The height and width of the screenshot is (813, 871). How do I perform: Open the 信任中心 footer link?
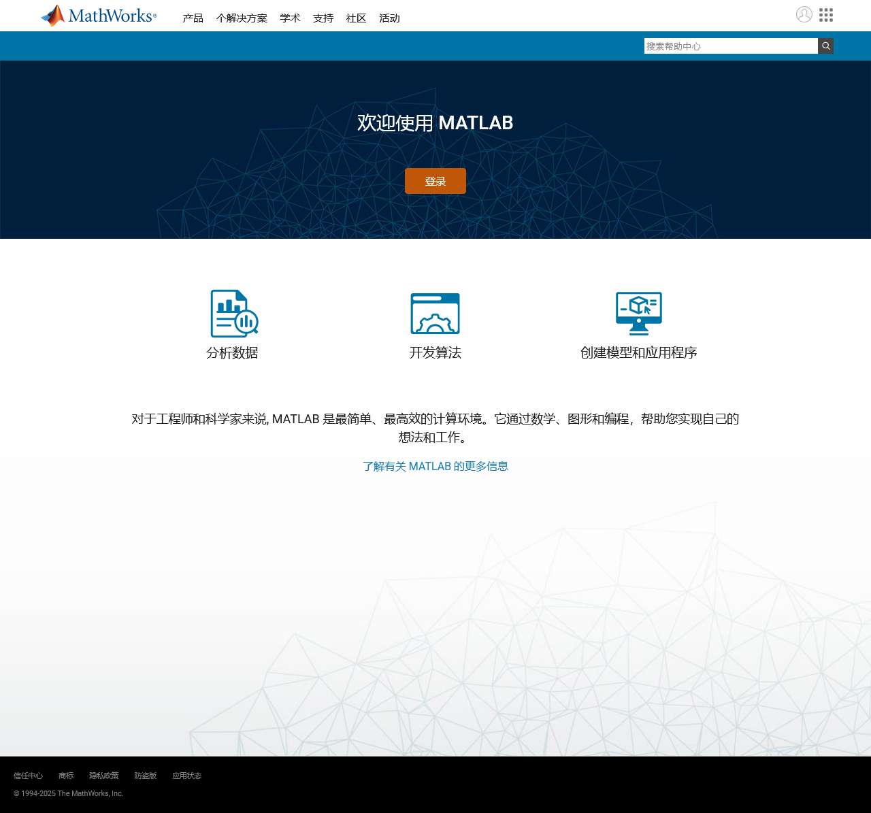(x=28, y=776)
